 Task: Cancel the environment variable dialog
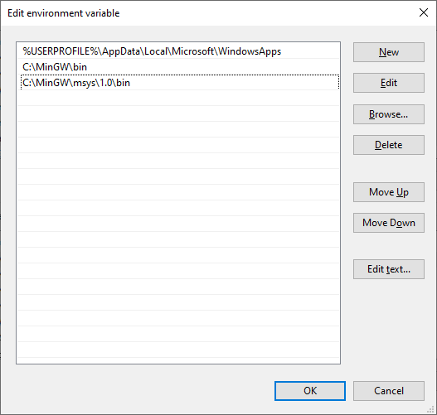point(389,391)
